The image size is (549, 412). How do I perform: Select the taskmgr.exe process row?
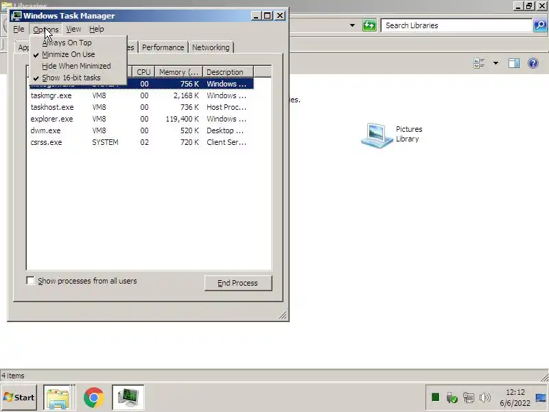[141, 95]
